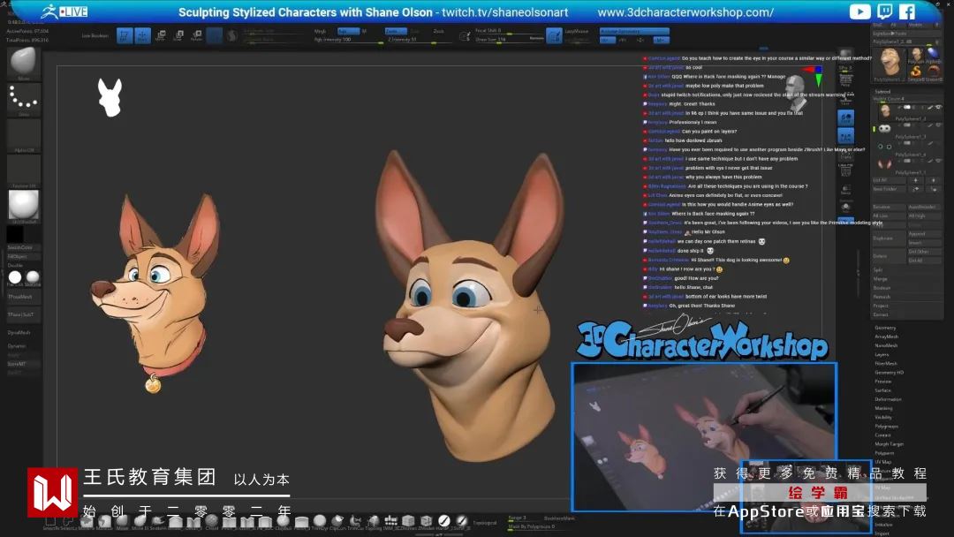This screenshot has height=537, width=954.
Task: Click the upper blue Local symmetry button
Action: [845, 117]
